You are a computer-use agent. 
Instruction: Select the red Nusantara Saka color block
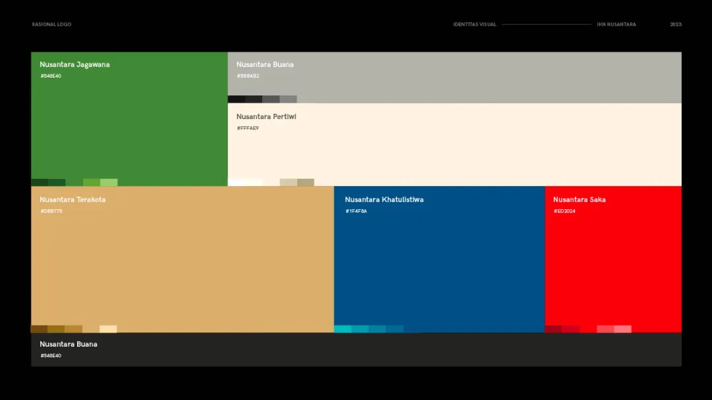[613, 259]
